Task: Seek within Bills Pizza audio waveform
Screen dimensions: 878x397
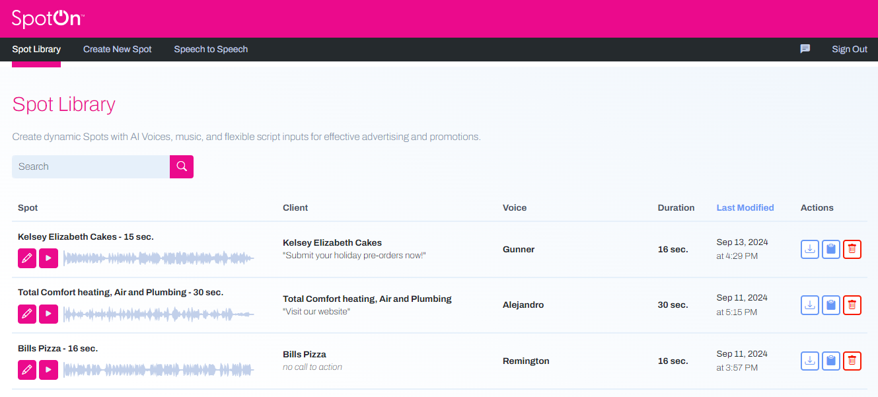Action: [159, 370]
